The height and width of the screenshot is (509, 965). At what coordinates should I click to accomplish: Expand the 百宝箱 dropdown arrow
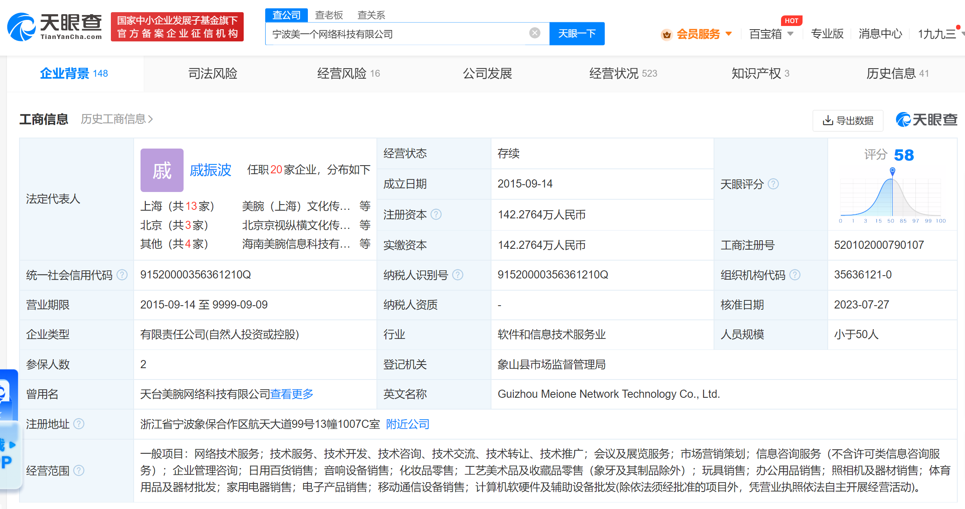tap(790, 34)
